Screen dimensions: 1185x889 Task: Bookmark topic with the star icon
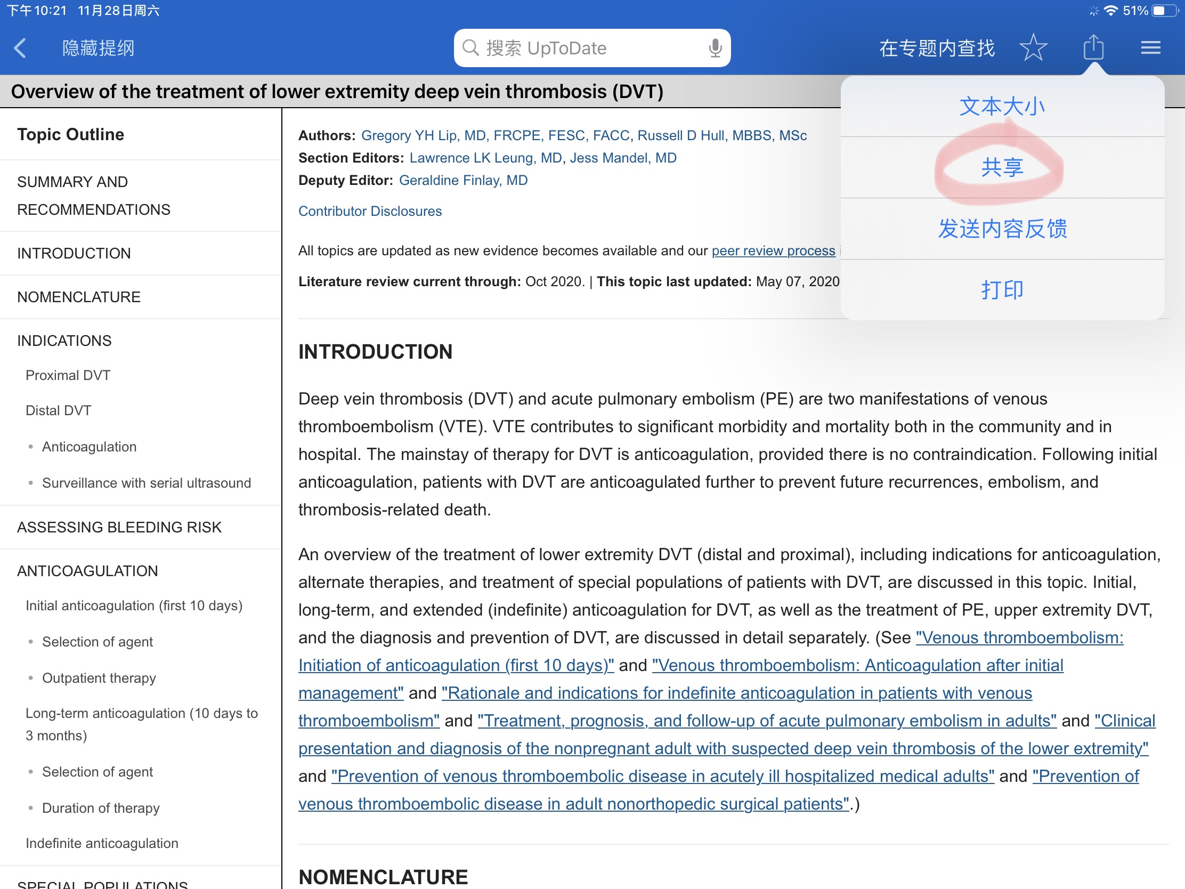(1033, 48)
